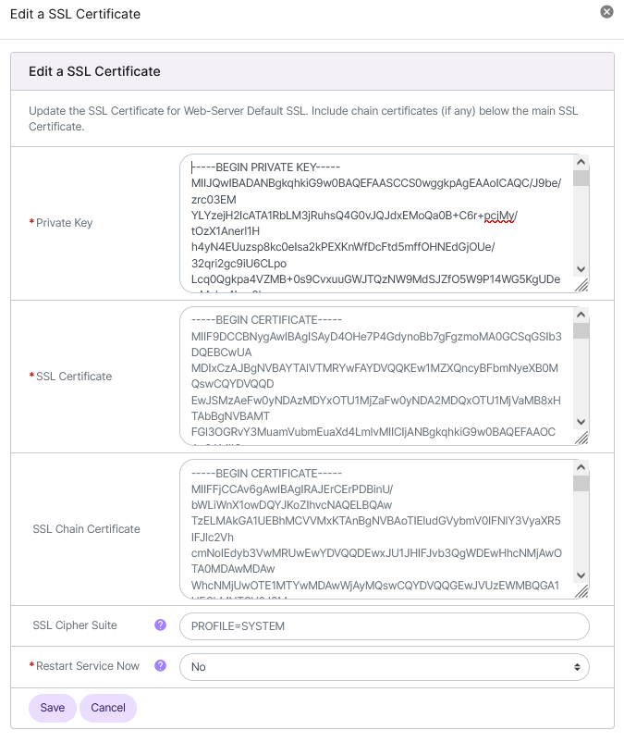The image size is (624, 742).
Task: Click the scroll-down arrow in Private Key box
Action: tap(581, 270)
